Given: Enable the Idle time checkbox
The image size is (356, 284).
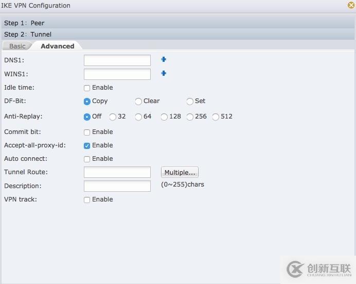Looking at the screenshot, I should click(x=87, y=88).
